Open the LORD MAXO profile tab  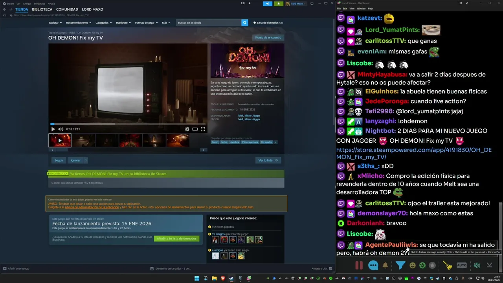click(x=93, y=9)
